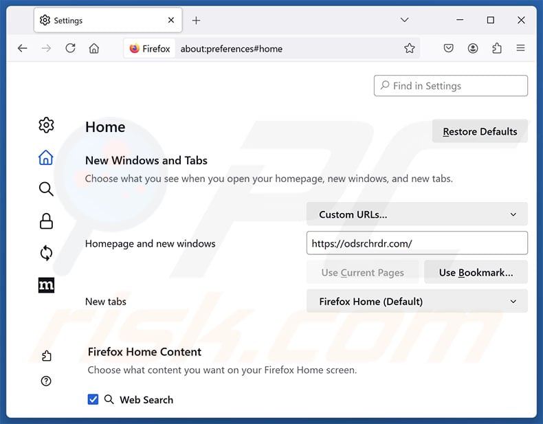Expand the Firefox Home (Default) dropdown
The height and width of the screenshot is (424, 543).
pos(417,301)
